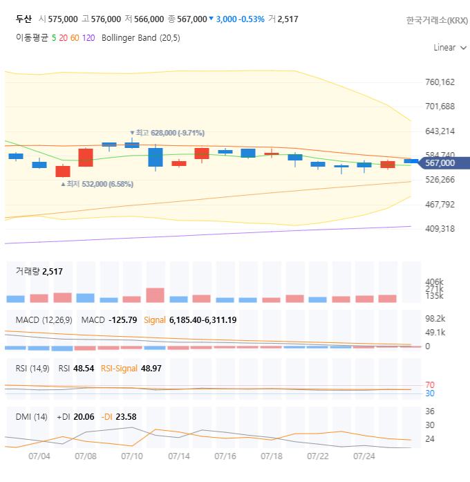Click the 526,266 price axis label
470x482 pixels.
(x=440, y=180)
